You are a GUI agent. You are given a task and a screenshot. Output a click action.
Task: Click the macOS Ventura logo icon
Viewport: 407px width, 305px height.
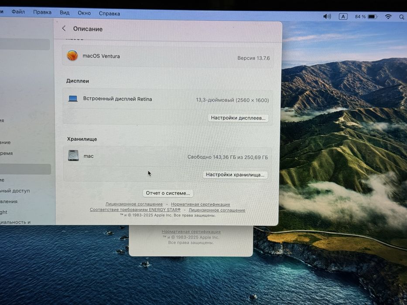pyautogui.click(x=72, y=55)
